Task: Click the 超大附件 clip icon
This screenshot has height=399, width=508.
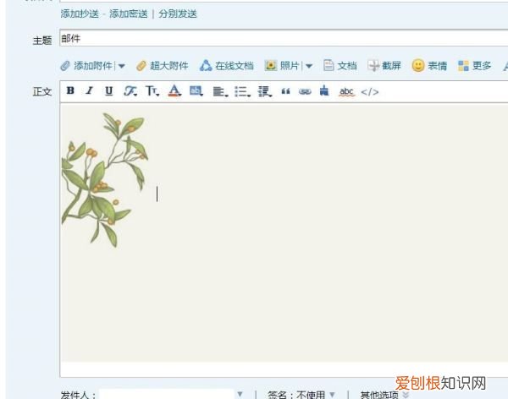Action: (141, 66)
